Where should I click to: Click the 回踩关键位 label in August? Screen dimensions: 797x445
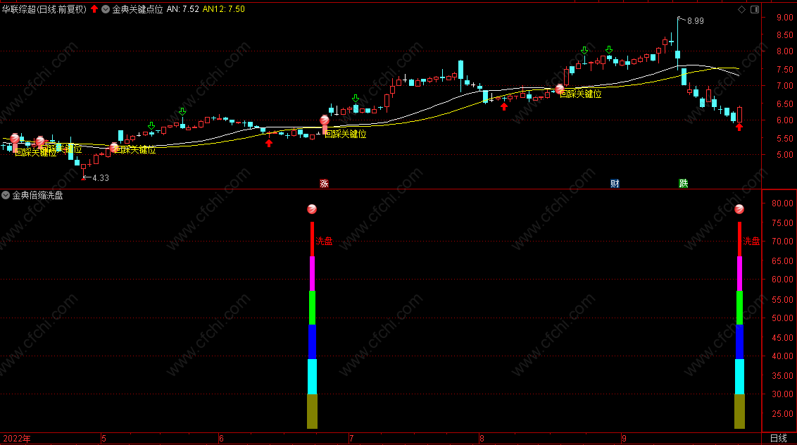pos(580,94)
